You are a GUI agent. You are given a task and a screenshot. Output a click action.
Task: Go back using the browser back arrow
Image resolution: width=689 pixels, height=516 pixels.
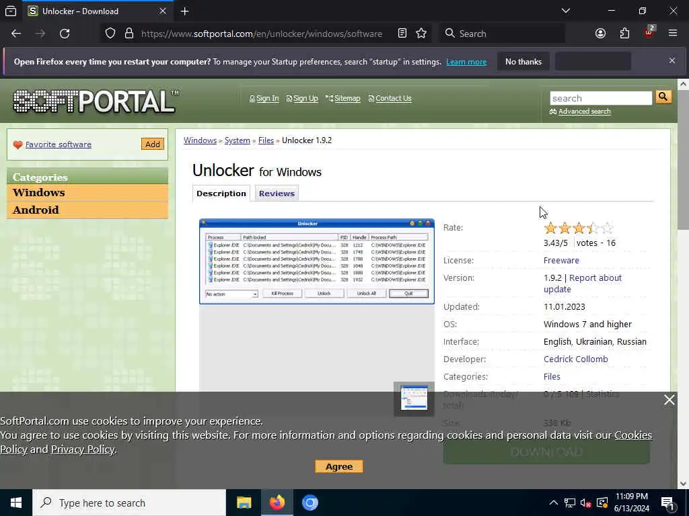tap(16, 34)
